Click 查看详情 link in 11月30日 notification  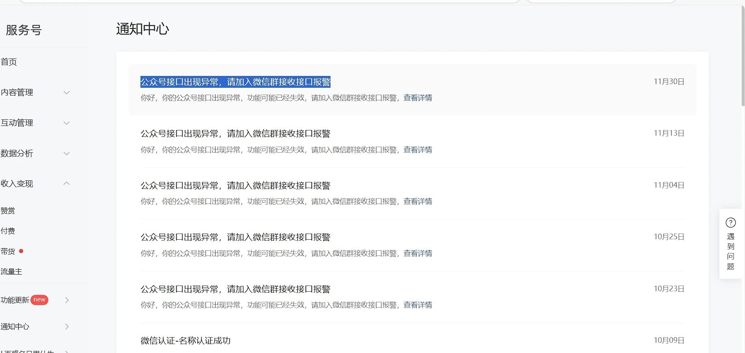[418, 98]
